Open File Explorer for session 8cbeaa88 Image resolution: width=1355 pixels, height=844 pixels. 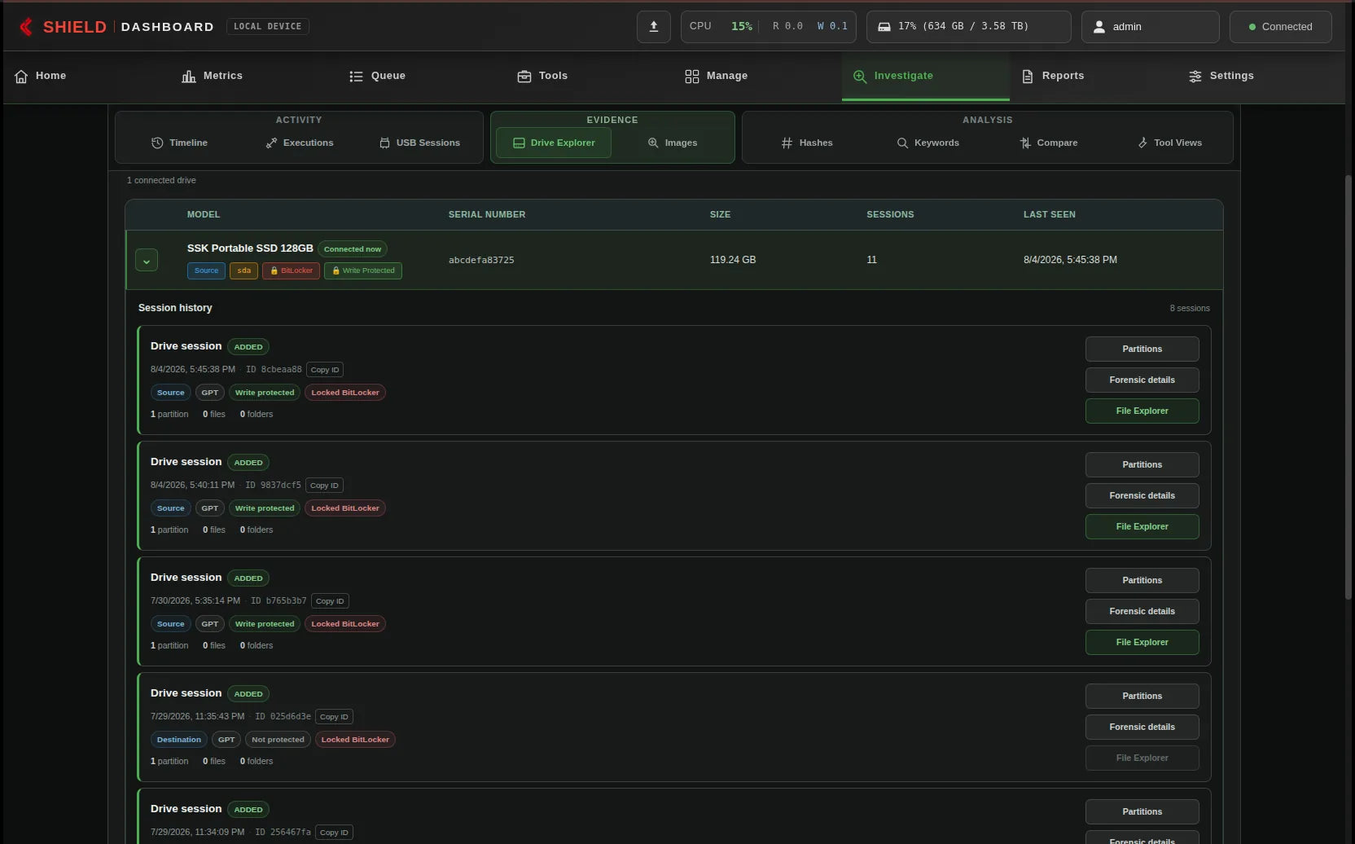coord(1142,411)
